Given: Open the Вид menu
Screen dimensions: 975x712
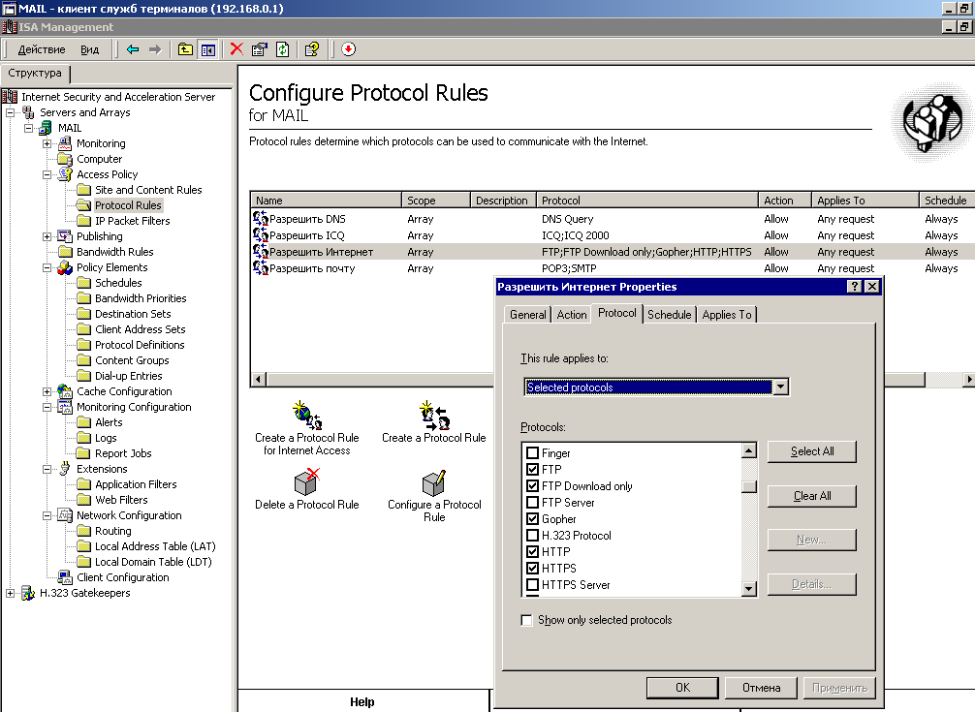Looking at the screenshot, I should pos(89,49).
